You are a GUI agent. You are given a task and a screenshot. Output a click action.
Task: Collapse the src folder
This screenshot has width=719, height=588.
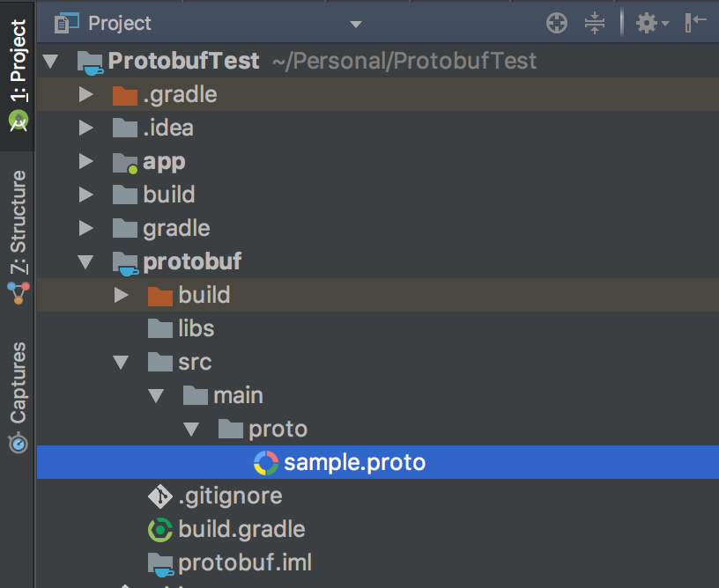[x=121, y=363]
